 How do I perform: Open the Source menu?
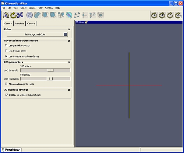coord(32,8)
